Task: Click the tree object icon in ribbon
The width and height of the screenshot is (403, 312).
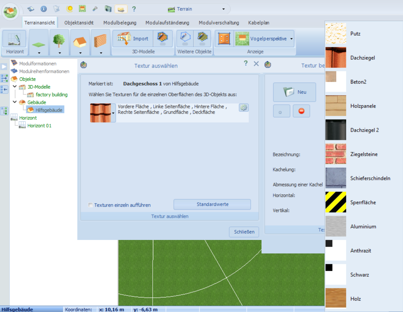Action: pos(59,40)
